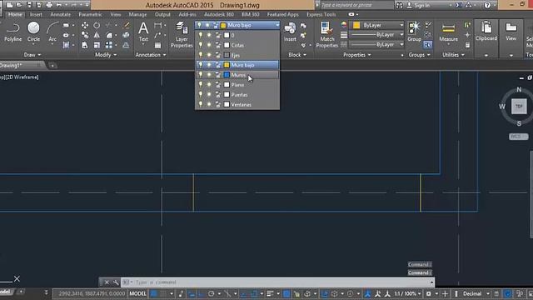Click the MODEL space button in status bar
This screenshot has width=533, height=300.
click(137, 293)
